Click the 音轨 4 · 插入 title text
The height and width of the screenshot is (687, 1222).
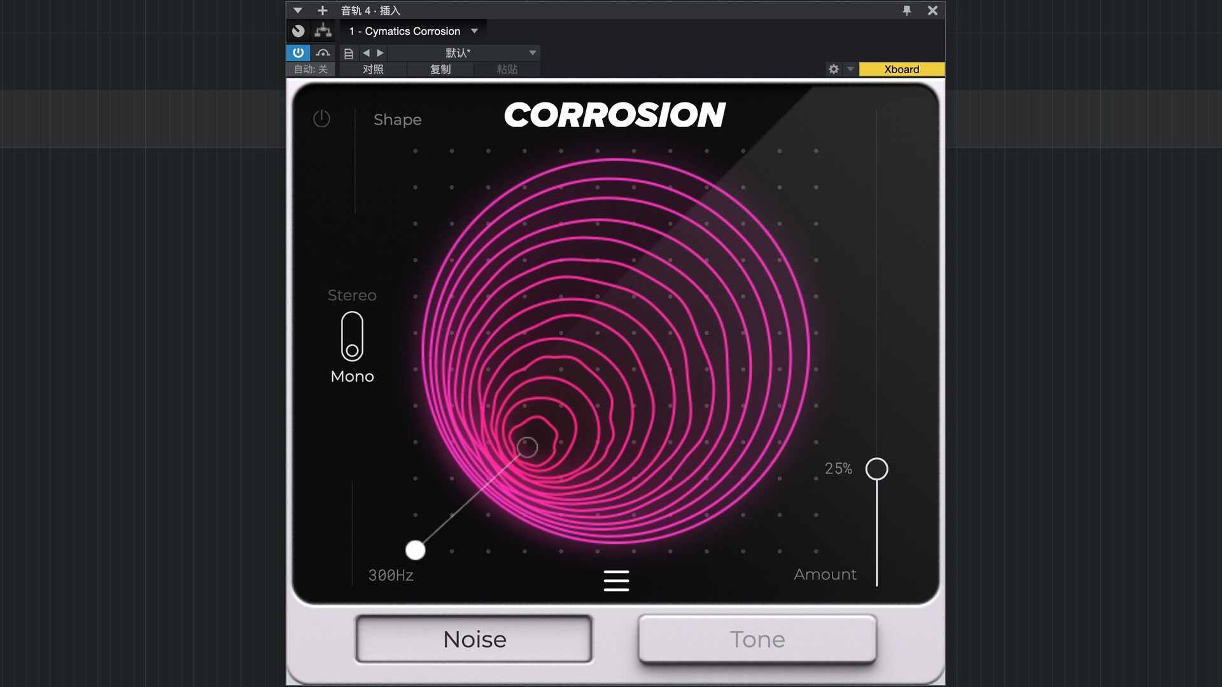pyautogui.click(x=370, y=10)
